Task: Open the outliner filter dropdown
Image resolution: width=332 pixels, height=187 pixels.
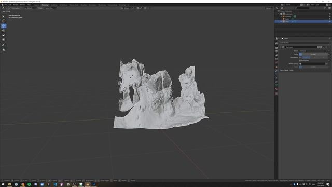Action: (x=325, y=8)
